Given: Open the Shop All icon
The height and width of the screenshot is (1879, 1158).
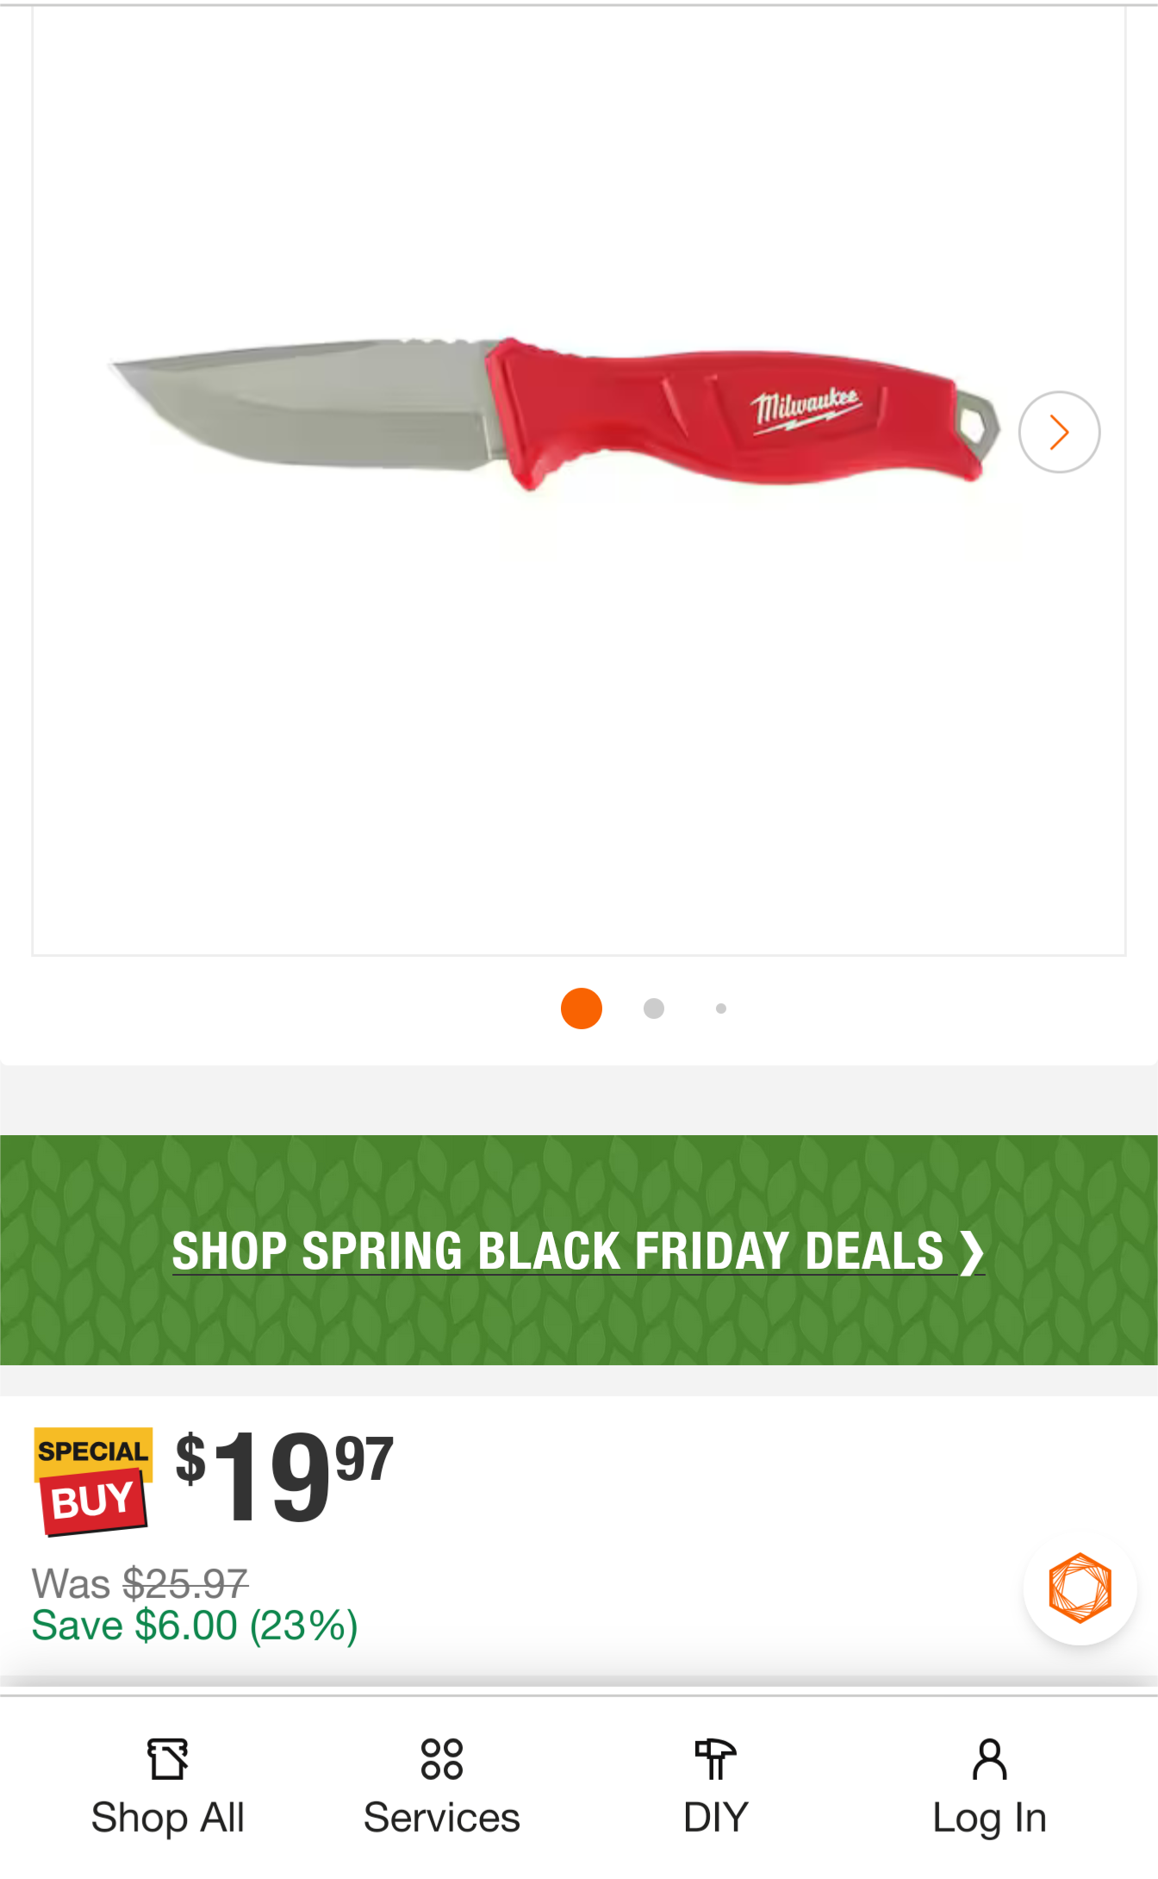Looking at the screenshot, I should click(168, 1758).
